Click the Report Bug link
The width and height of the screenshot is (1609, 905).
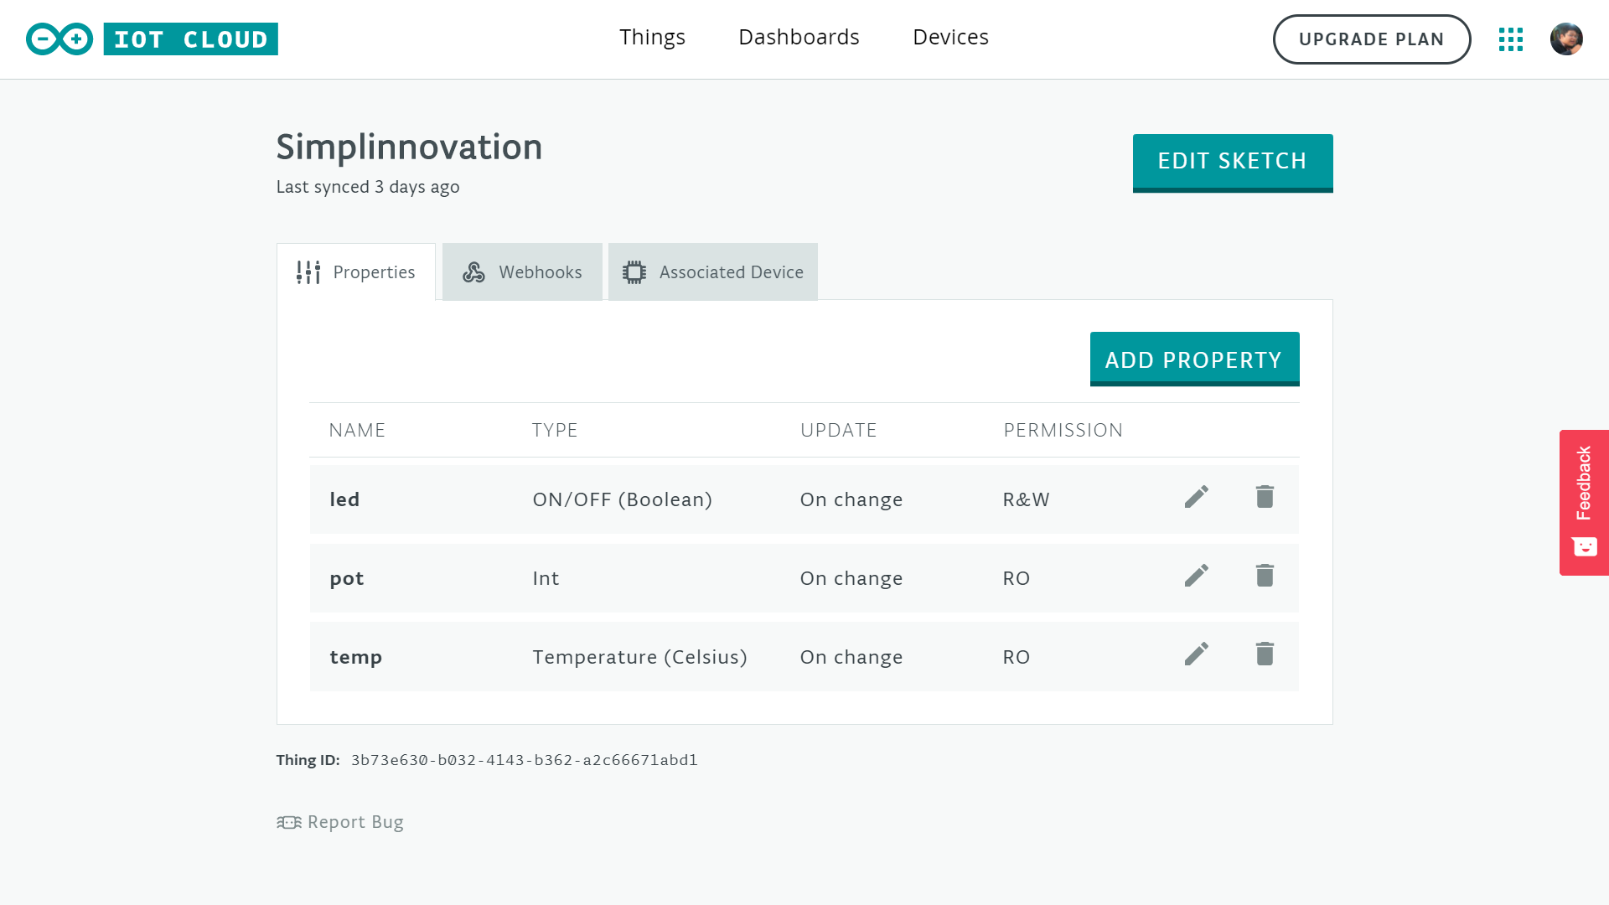click(340, 822)
